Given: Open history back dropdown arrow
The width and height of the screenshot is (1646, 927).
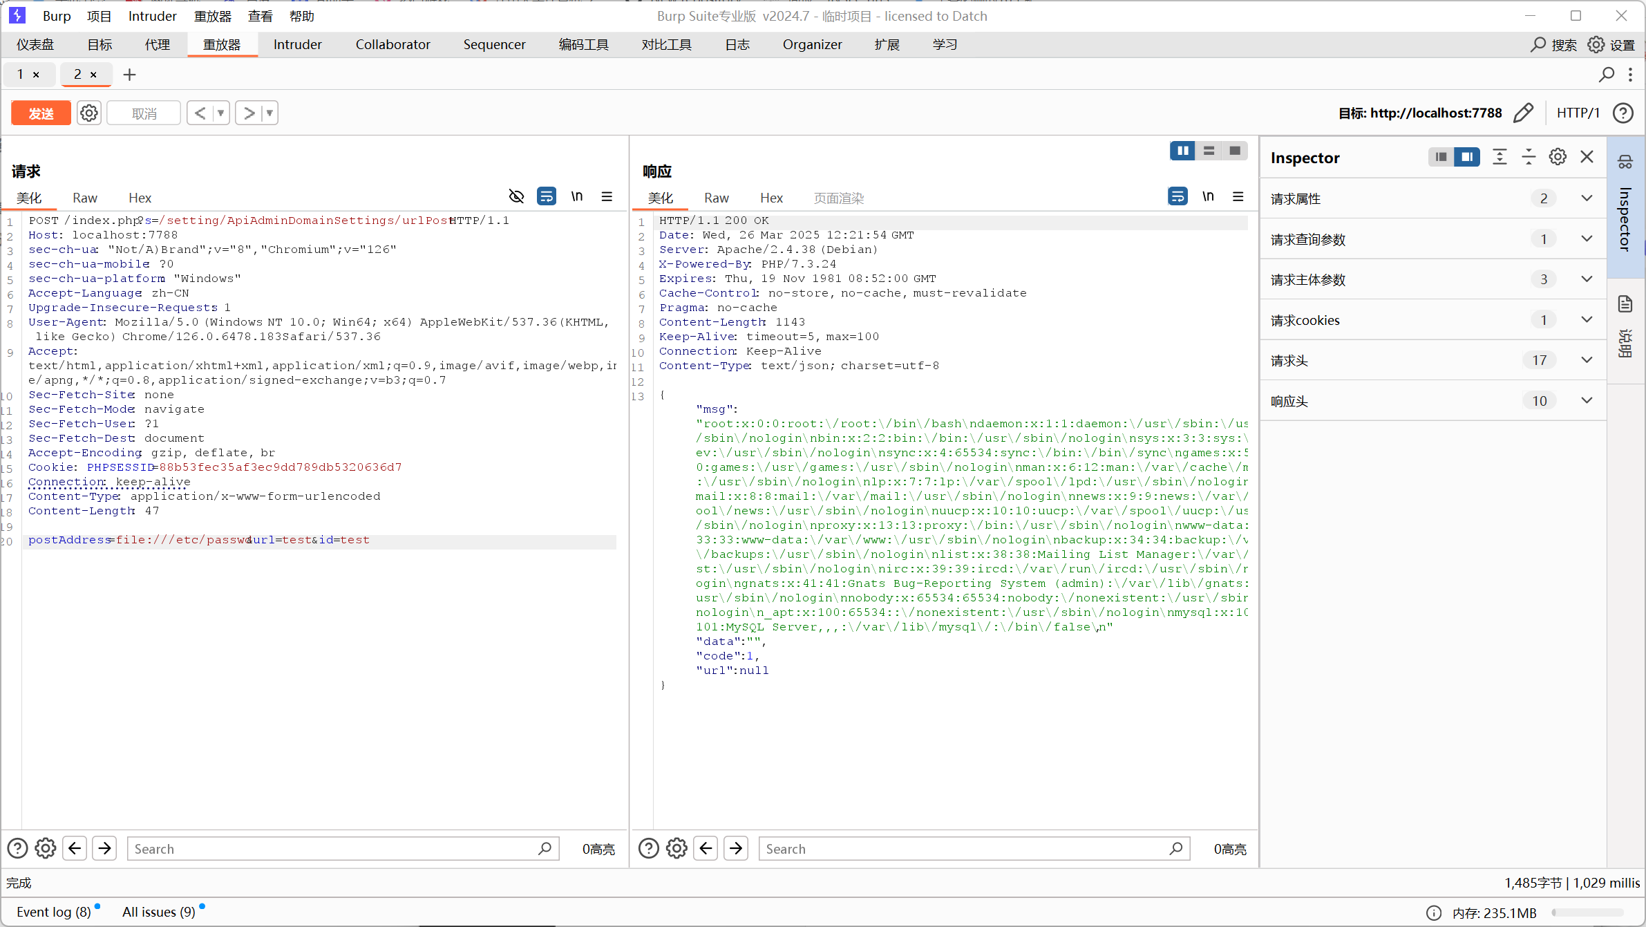Looking at the screenshot, I should point(221,113).
